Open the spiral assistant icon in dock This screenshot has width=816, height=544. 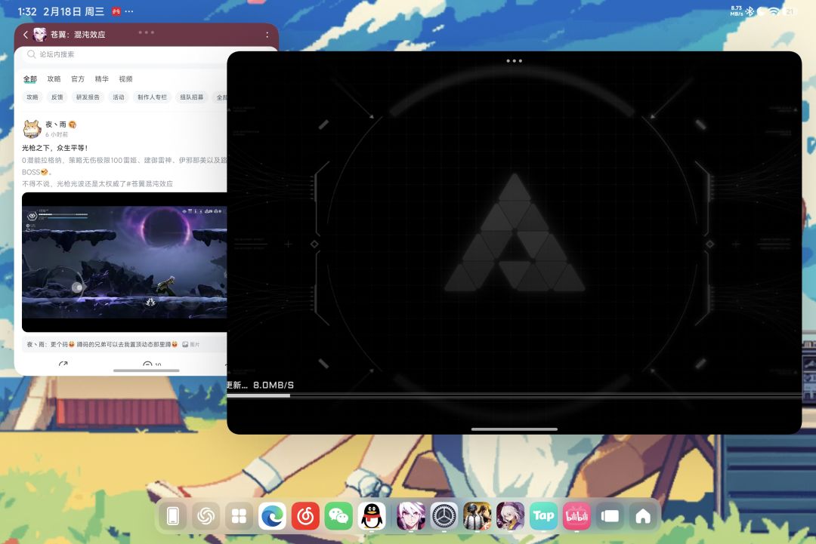pyautogui.click(x=206, y=516)
